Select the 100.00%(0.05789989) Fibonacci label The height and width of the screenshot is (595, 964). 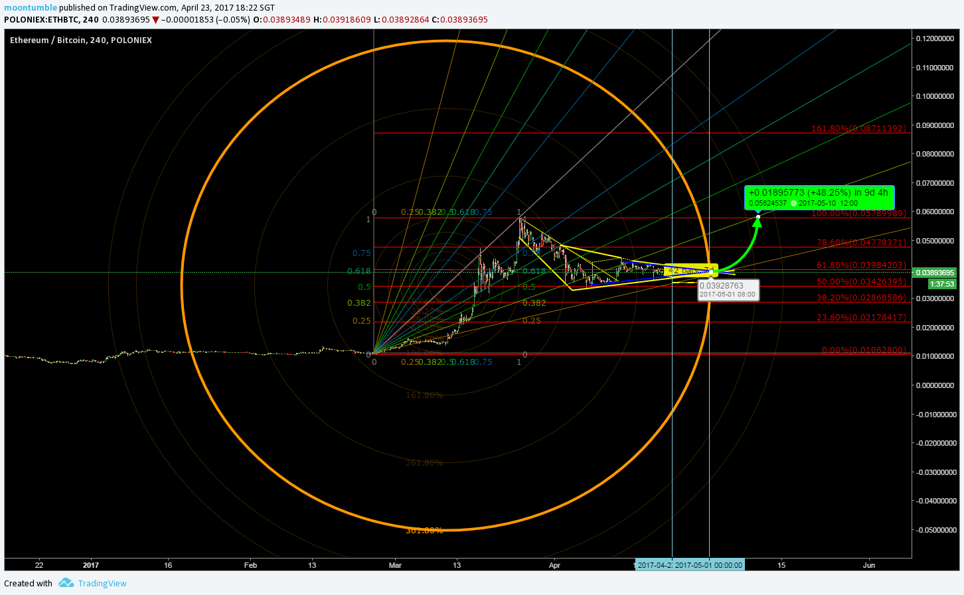858,214
